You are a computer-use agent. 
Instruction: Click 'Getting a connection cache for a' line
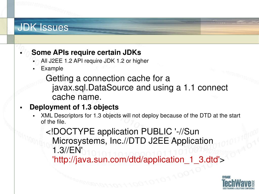(x=108, y=78)
